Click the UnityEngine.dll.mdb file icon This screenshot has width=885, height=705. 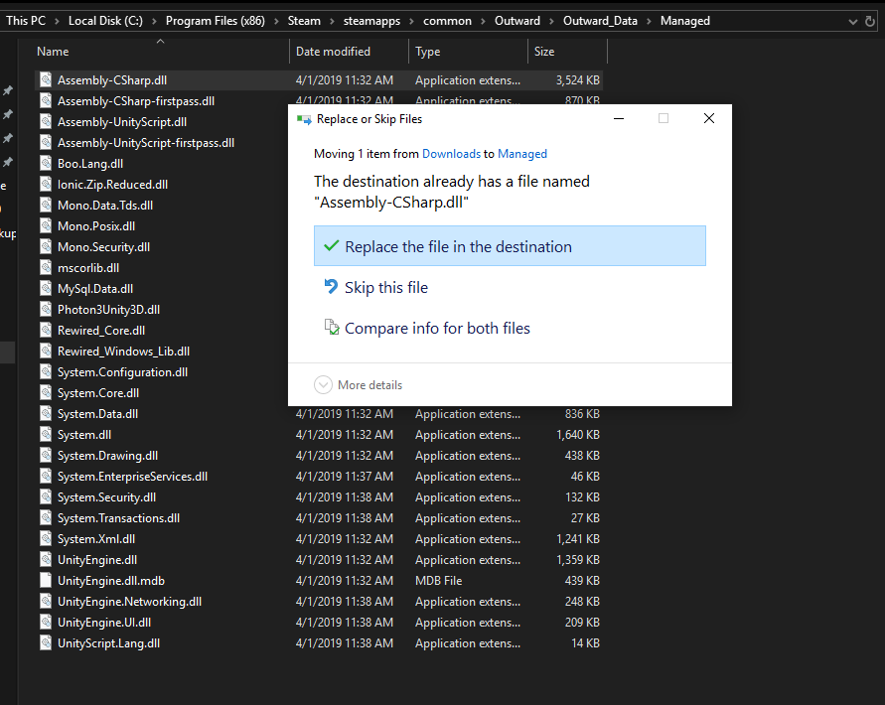(45, 581)
